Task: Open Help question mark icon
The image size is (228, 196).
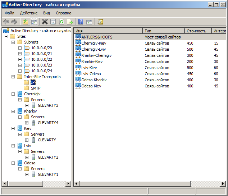Action: point(81,22)
